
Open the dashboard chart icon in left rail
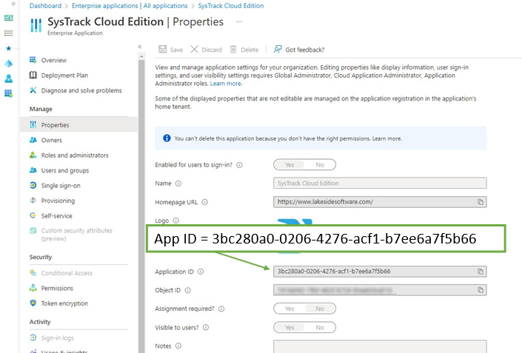coord(9,18)
